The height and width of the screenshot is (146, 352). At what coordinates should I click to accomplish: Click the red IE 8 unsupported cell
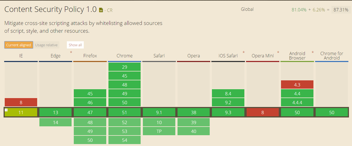21,102
